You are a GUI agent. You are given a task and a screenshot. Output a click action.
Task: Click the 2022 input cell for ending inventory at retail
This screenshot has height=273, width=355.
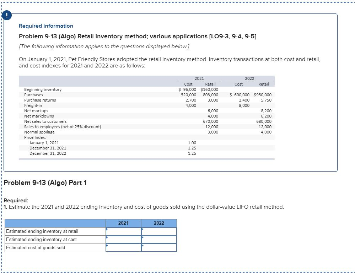[159, 231]
